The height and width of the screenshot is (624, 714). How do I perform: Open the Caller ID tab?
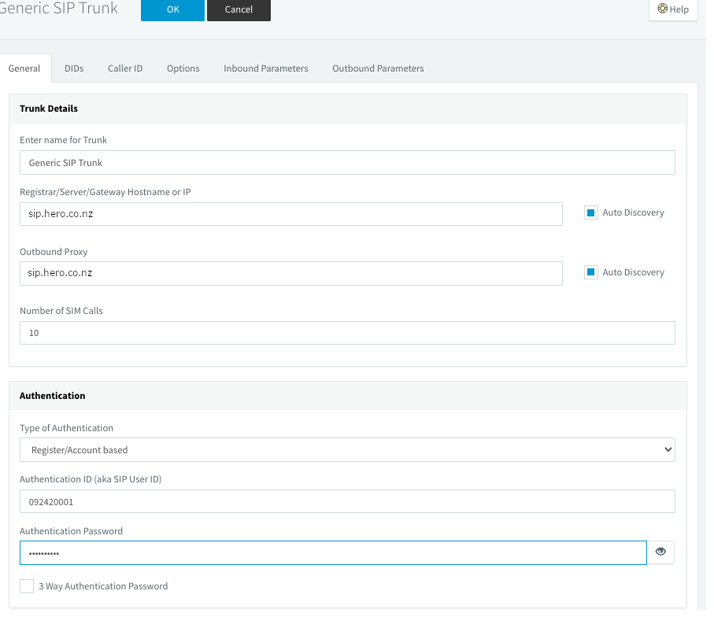tap(125, 68)
